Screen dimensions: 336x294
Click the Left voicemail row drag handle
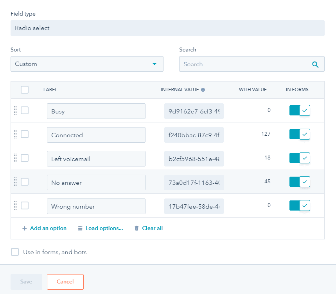(x=15, y=158)
